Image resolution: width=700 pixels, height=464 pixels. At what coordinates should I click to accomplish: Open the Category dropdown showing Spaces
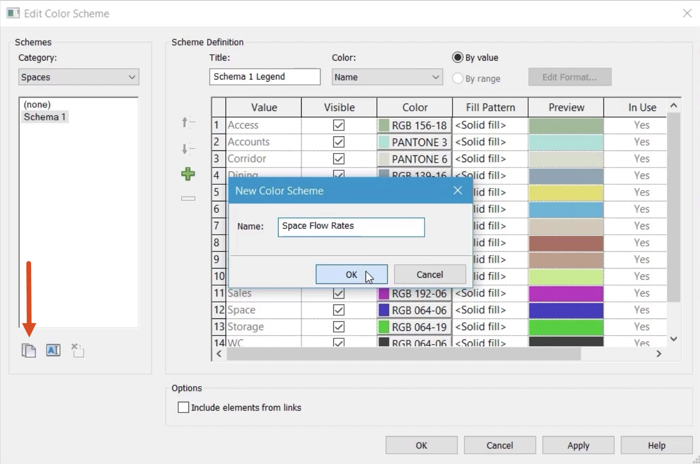(79, 77)
